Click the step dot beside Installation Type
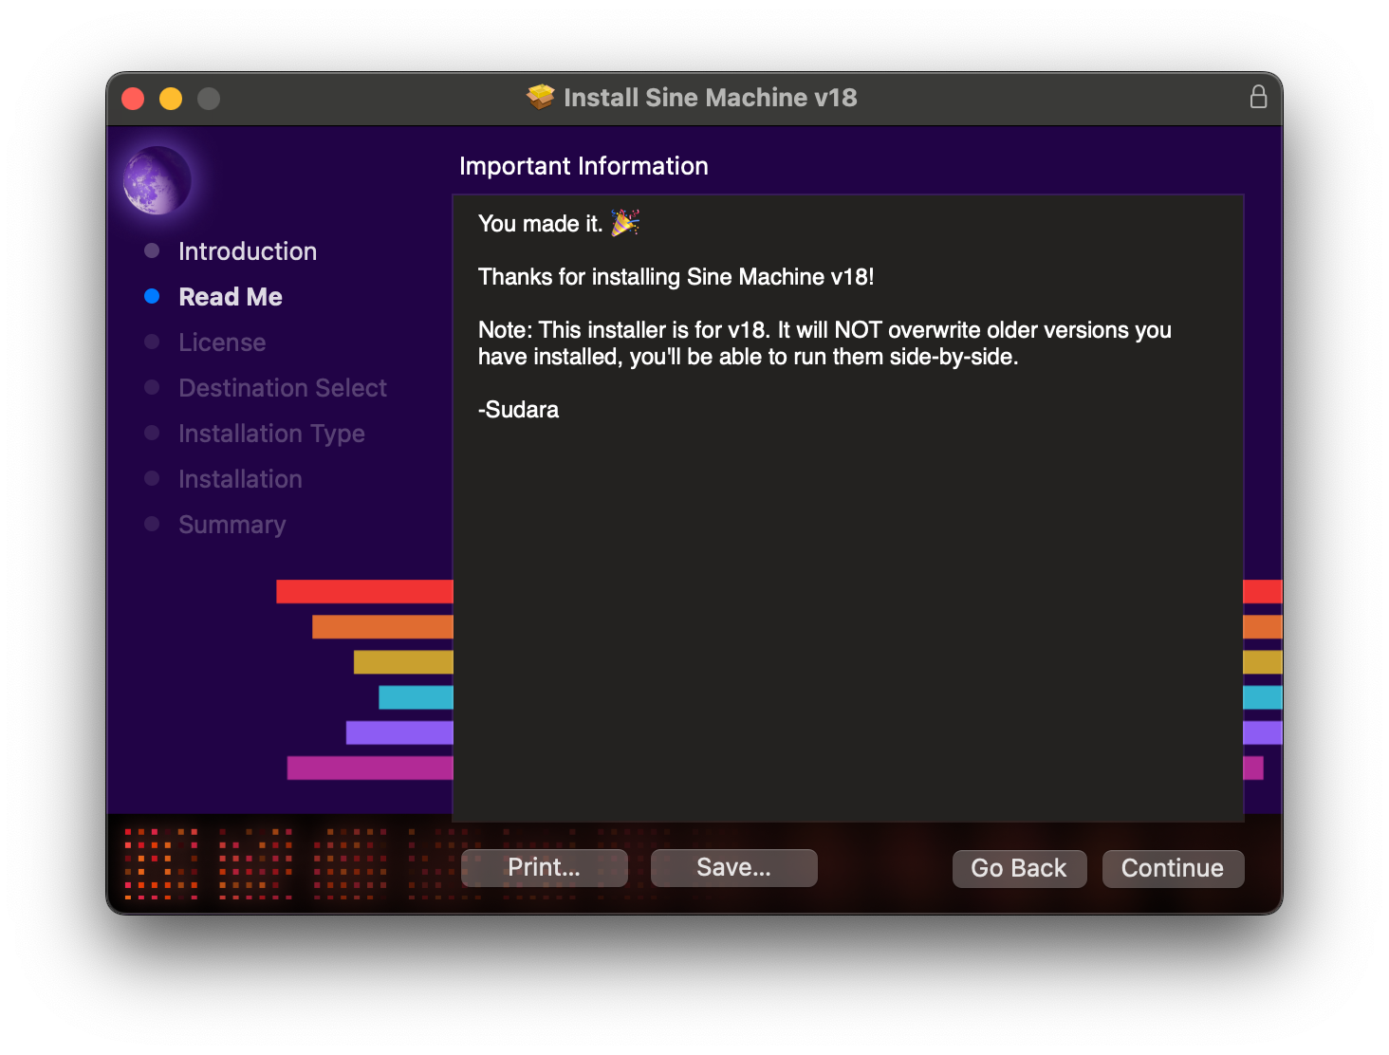1389x1055 pixels. (153, 433)
